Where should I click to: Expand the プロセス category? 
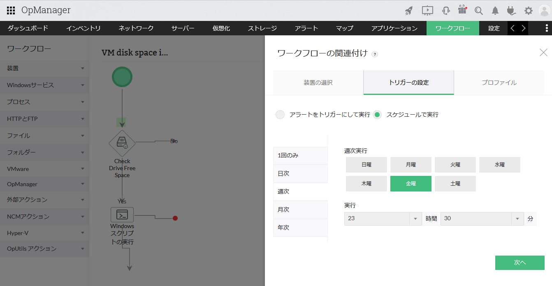click(44, 102)
